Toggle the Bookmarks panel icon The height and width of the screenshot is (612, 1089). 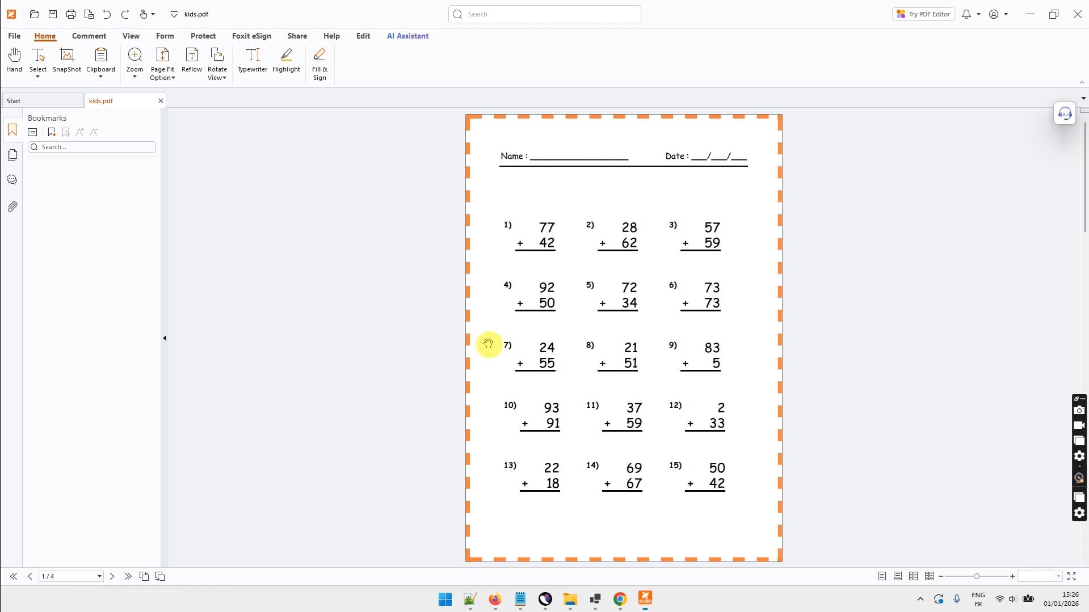12,130
